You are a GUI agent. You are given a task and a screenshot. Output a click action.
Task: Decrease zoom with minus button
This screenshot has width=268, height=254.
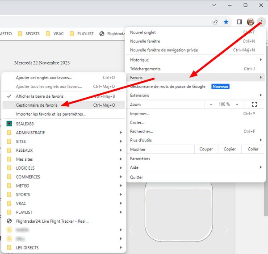pos(211,104)
